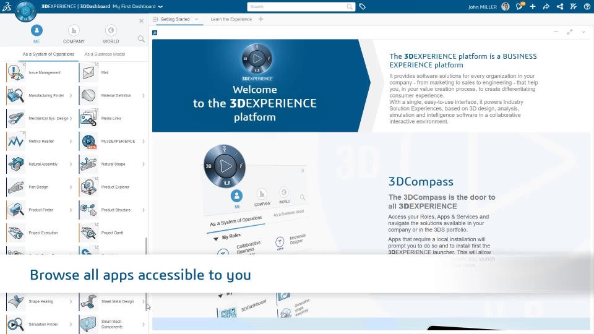
Task: Expand Product Structure options chevron
Action: click(144, 210)
